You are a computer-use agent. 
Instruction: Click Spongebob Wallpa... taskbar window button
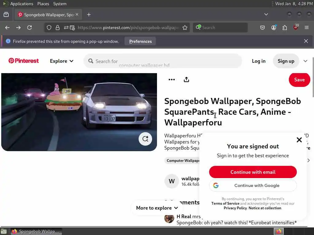click(x=36, y=231)
